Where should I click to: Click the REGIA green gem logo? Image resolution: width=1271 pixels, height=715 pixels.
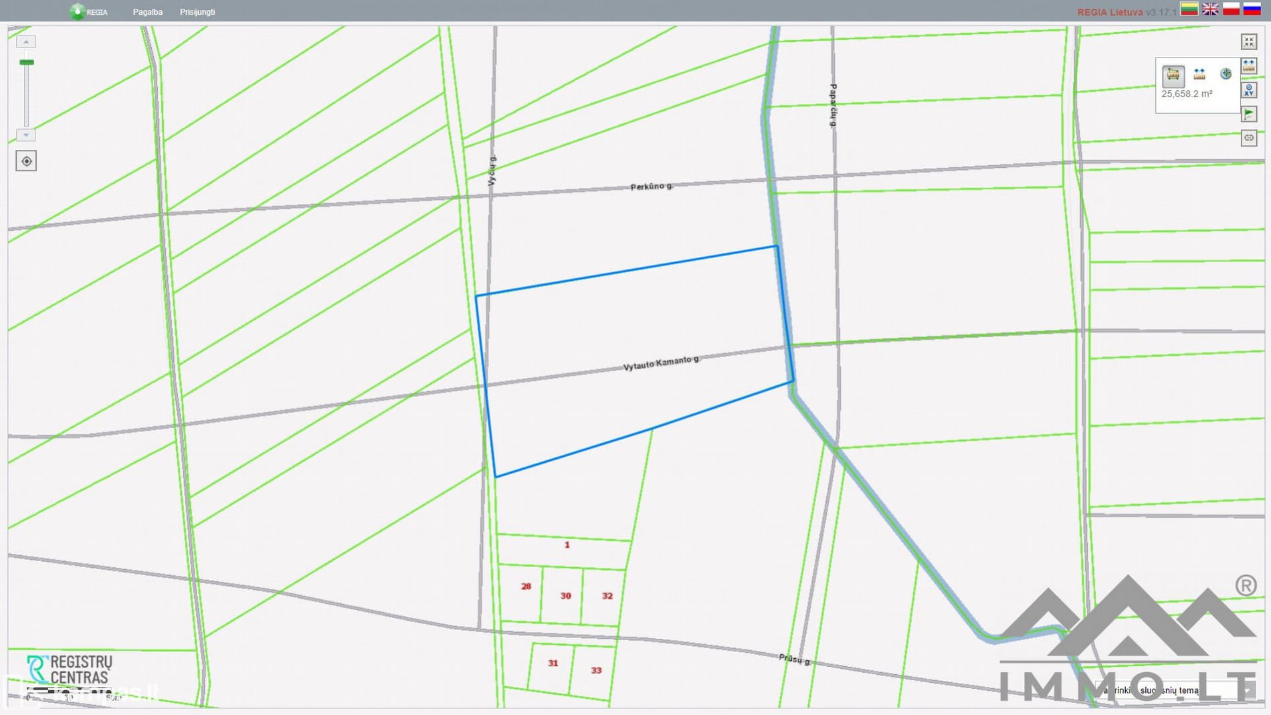pyautogui.click(x=78, y=11)
